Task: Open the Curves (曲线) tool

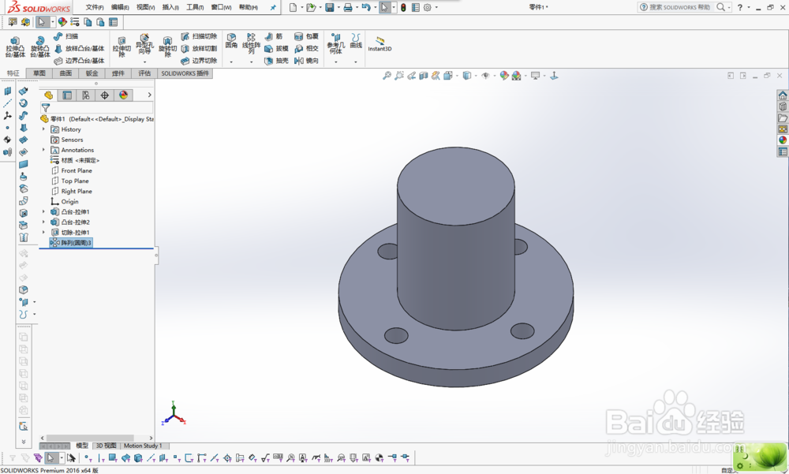Action: 356,41
